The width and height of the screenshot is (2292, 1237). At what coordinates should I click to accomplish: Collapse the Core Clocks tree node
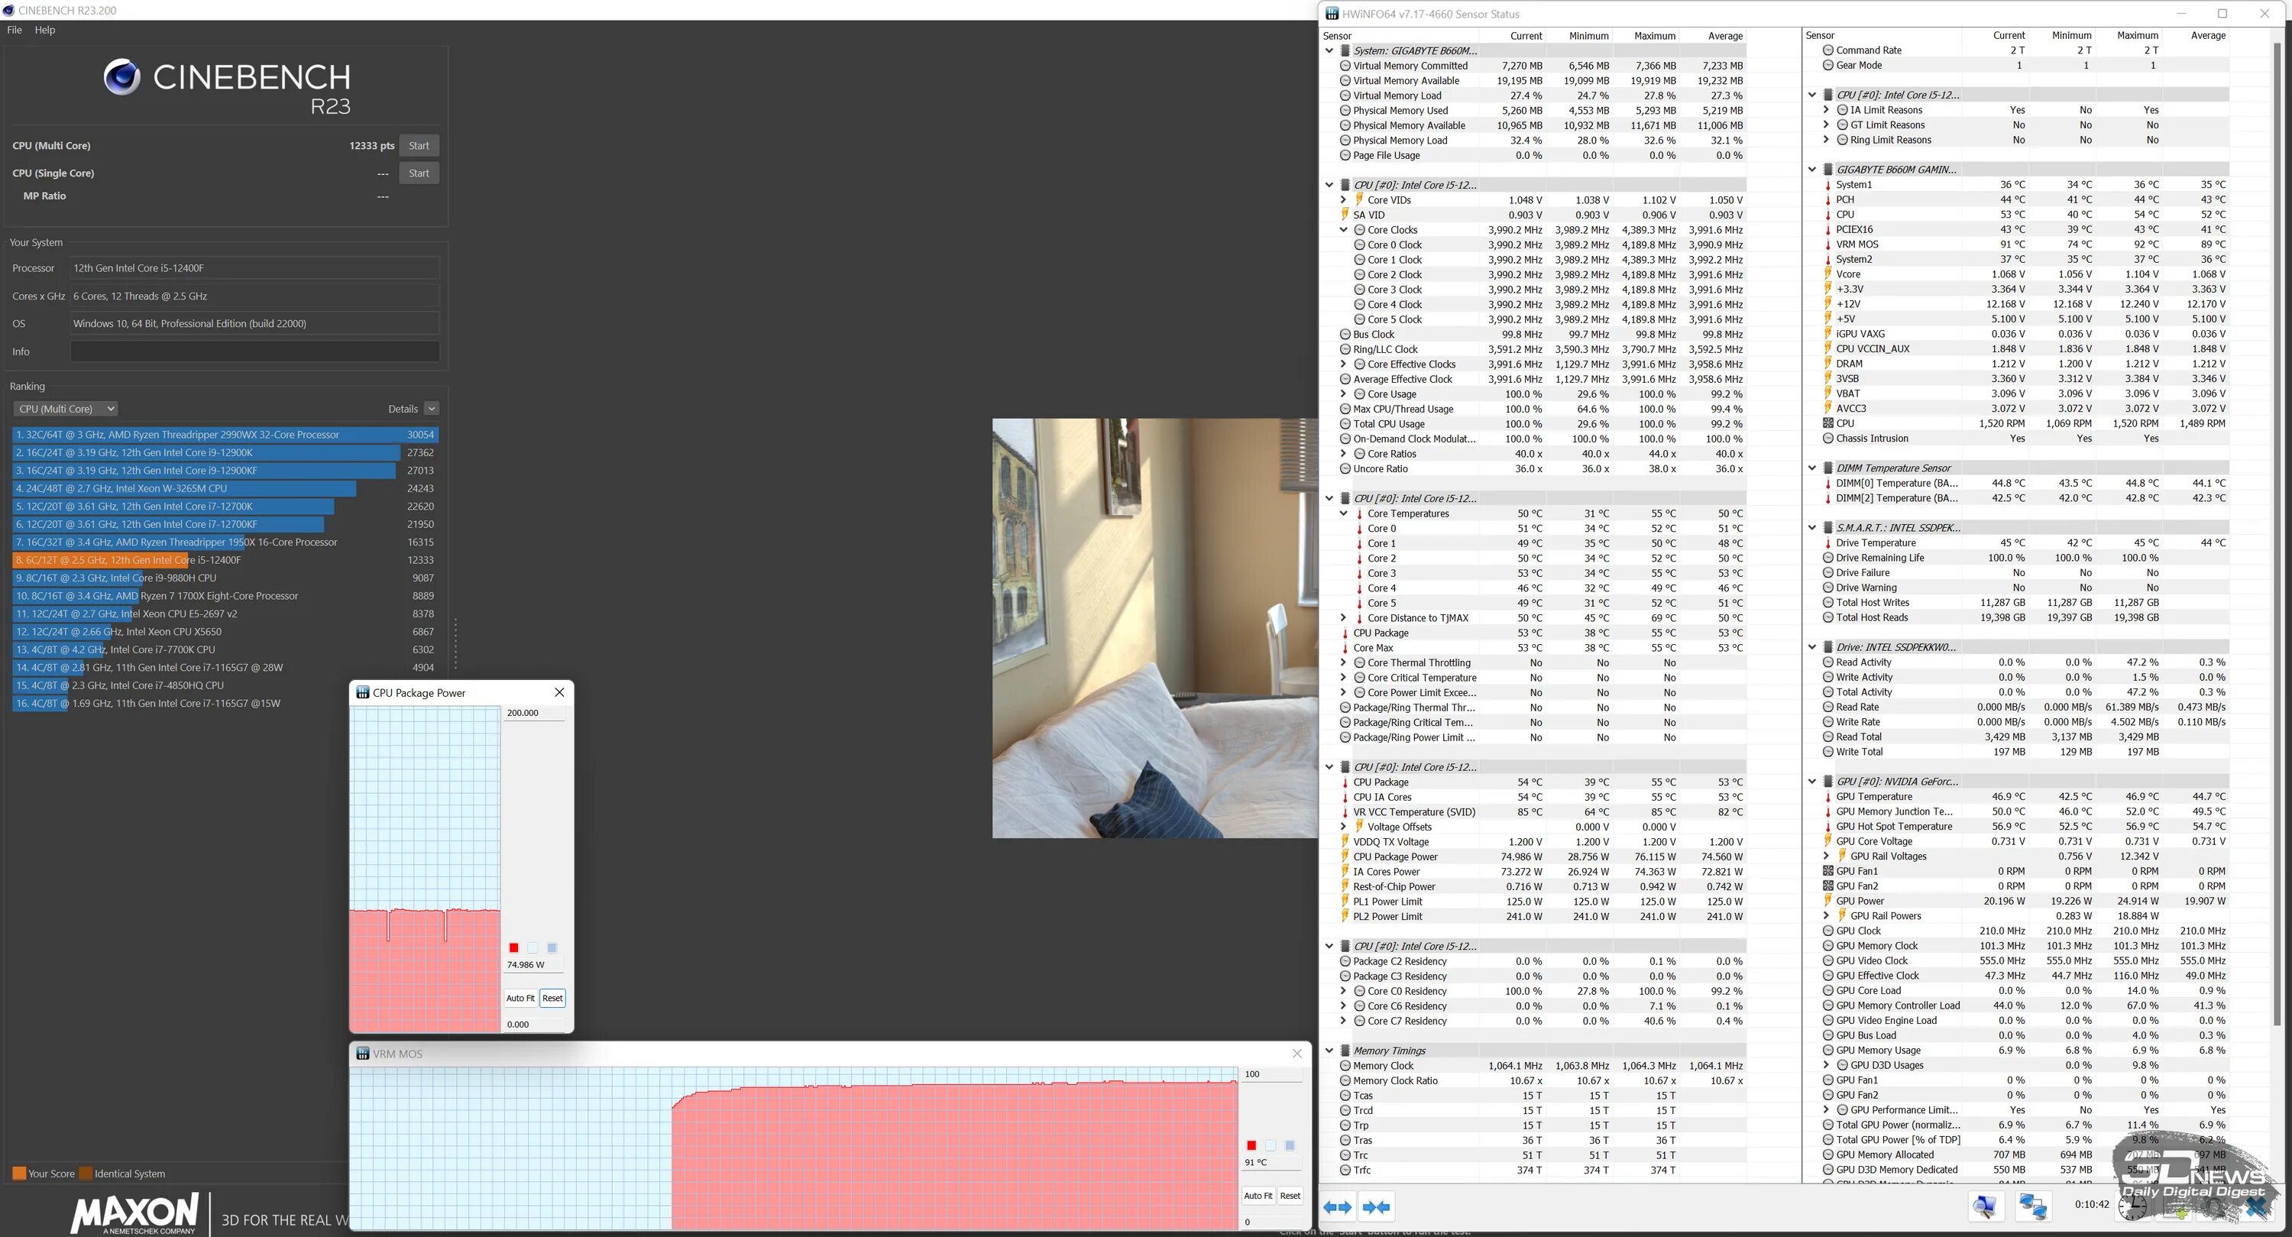click(x=1344, y=230)
